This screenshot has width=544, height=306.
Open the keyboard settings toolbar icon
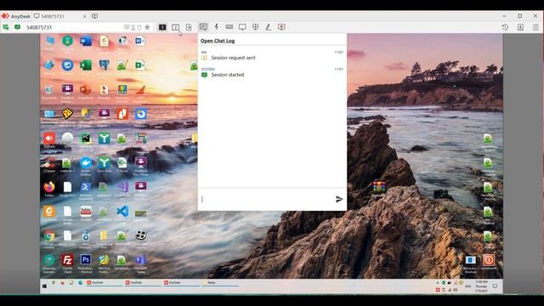point(229,26)
